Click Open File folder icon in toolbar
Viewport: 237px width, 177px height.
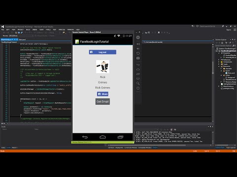[16, 32]
